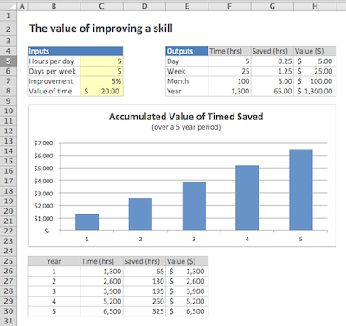Click the lower table 'Value ($)' header
346x326 pixels.
pos(187,261)
